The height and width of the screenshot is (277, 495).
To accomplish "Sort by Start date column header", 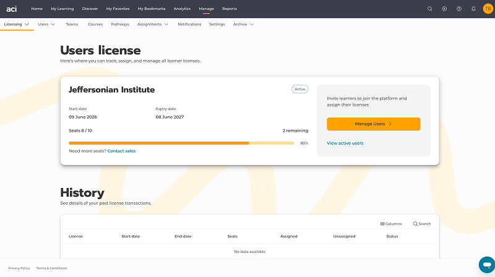I will pyautogui.click(x=131, y=236).
